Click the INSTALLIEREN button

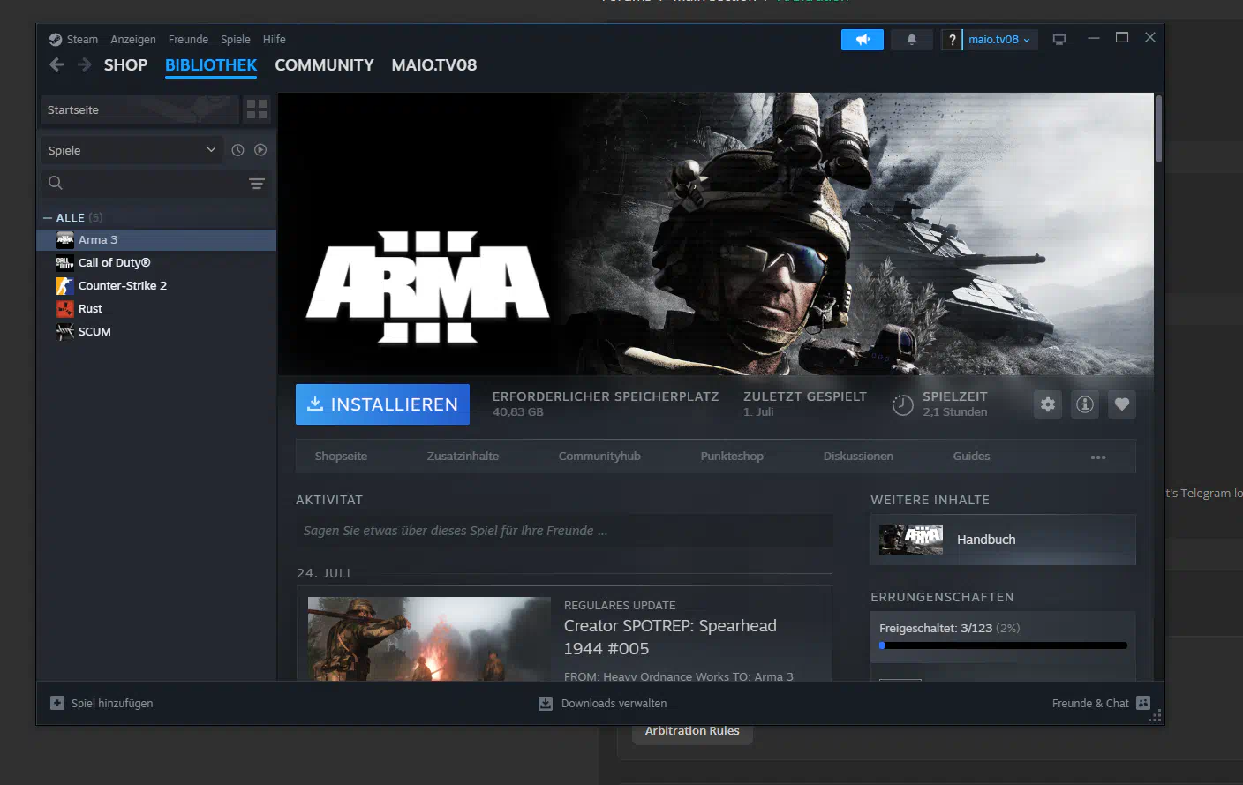pyautogui.click(x=382, y=404)
